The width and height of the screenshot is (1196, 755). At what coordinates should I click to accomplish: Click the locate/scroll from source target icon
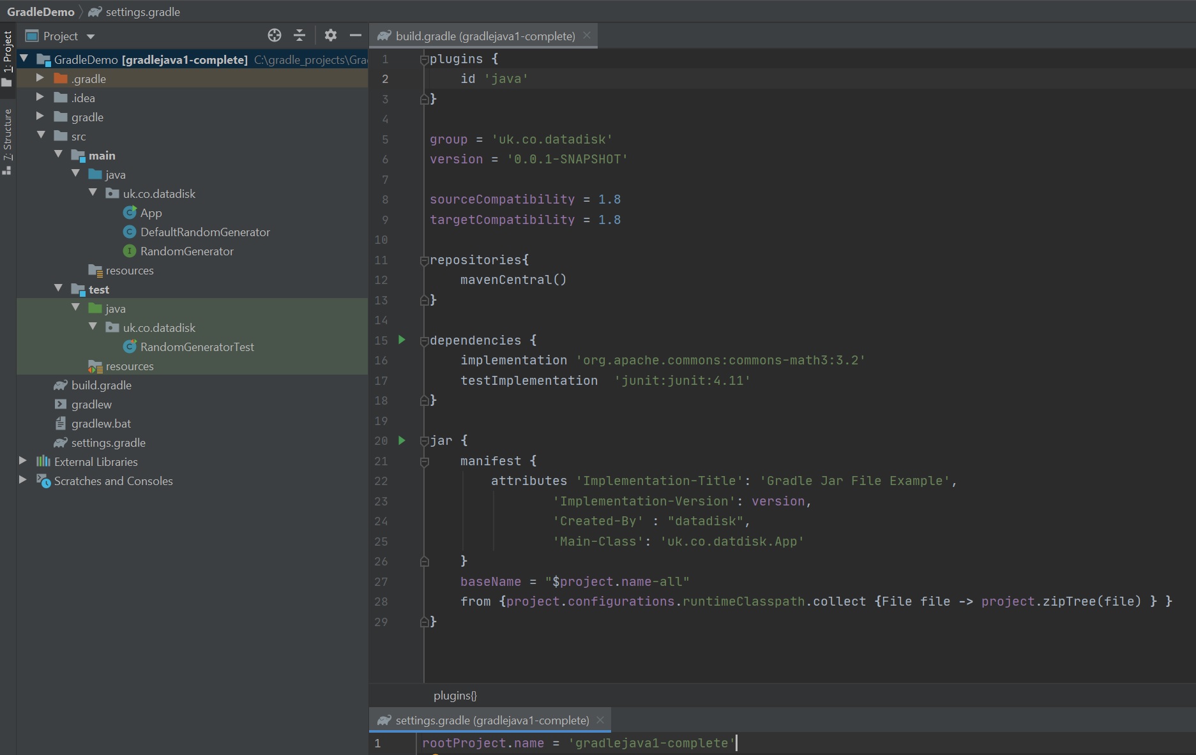pos(275,36)
